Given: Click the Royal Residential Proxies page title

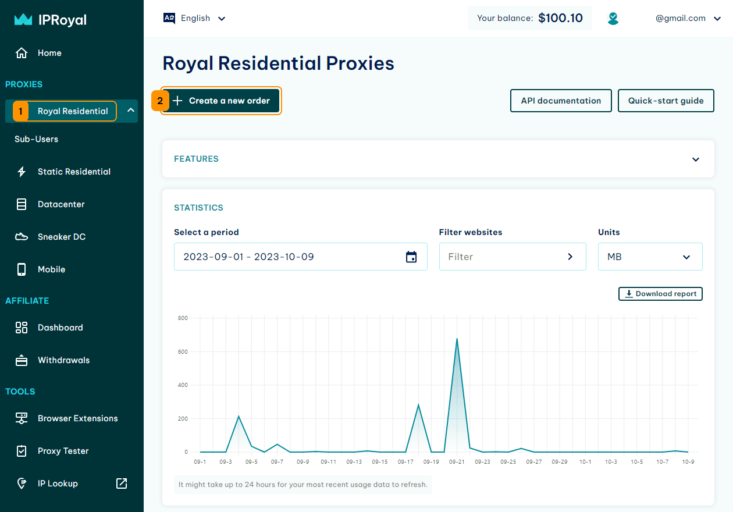Looking at the screenshot, I should (278, 63).
